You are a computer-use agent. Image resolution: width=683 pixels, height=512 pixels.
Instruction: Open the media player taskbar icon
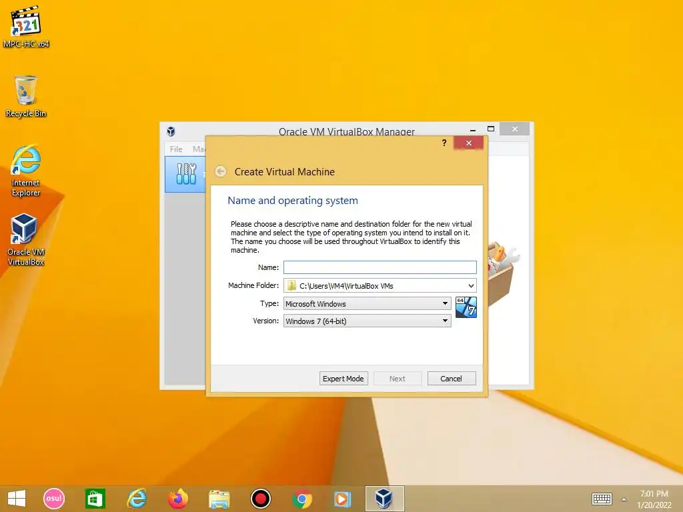[342, 499]
